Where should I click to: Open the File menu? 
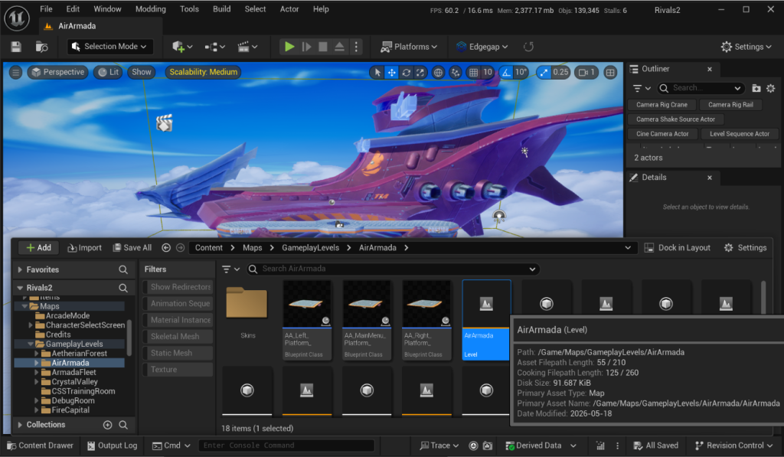[x=46, y=9]
